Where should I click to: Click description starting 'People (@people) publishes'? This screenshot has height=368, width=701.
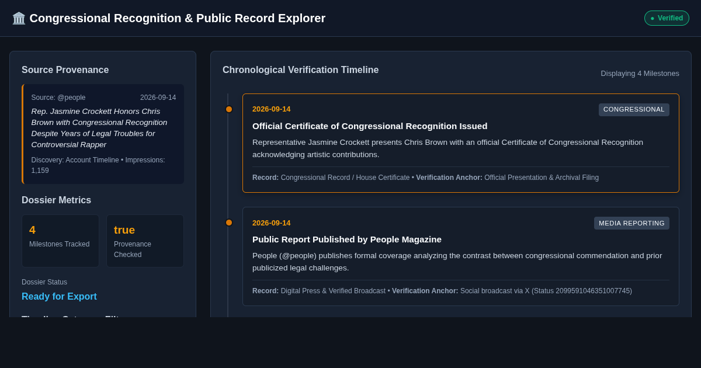(x=457, y=262)
